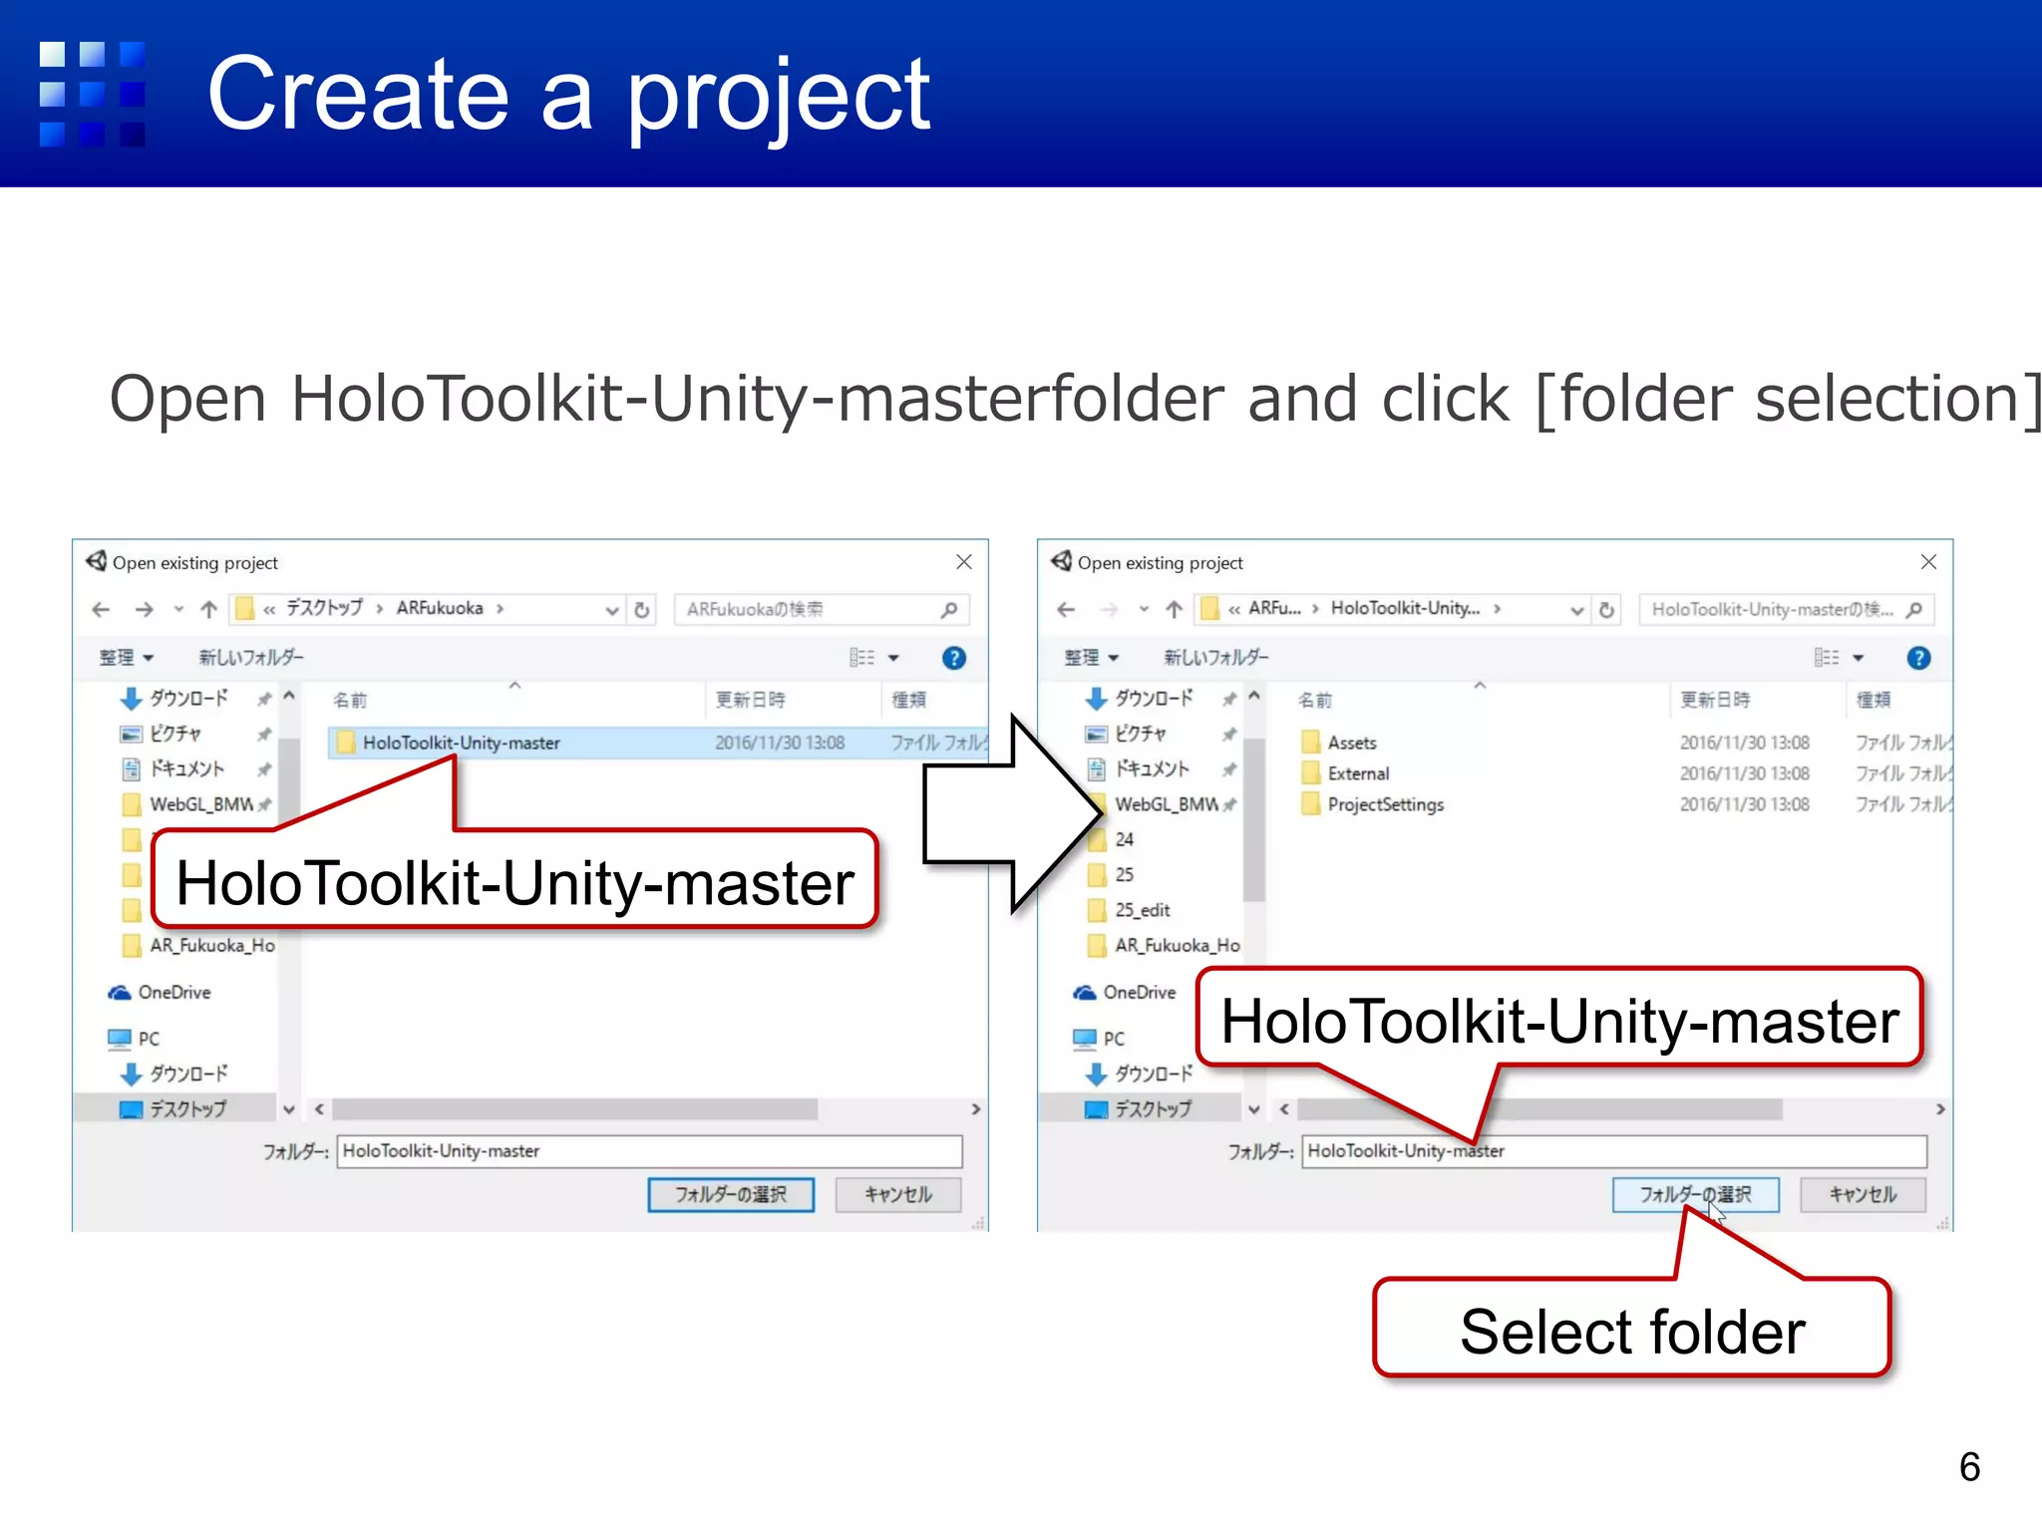
Task: Click ドキュメント quick access in left dialog
Action: click(x=186, y=768)
